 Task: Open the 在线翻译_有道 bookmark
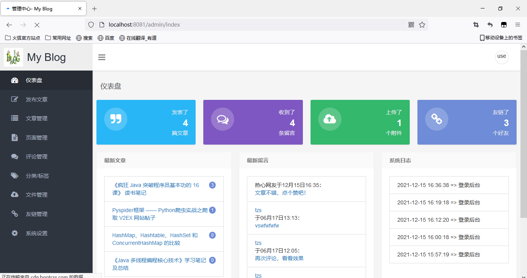click(x=138, y=38)
